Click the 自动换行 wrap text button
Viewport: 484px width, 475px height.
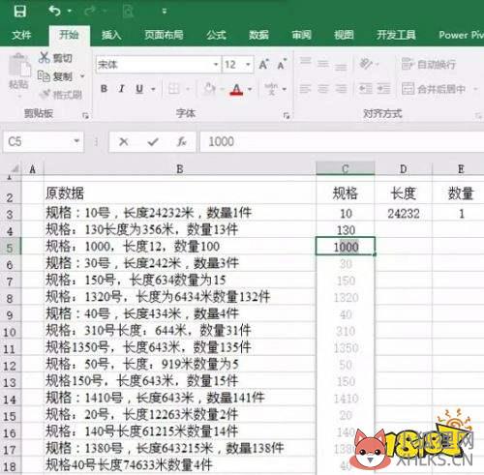(429, 65)
